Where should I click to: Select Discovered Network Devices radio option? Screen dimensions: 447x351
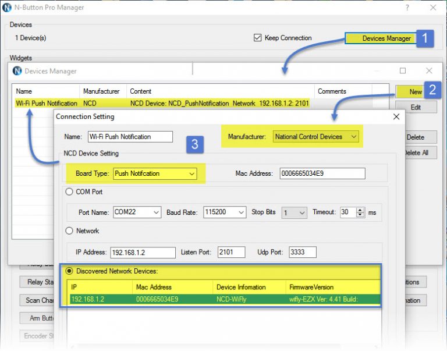click(69, 271)
